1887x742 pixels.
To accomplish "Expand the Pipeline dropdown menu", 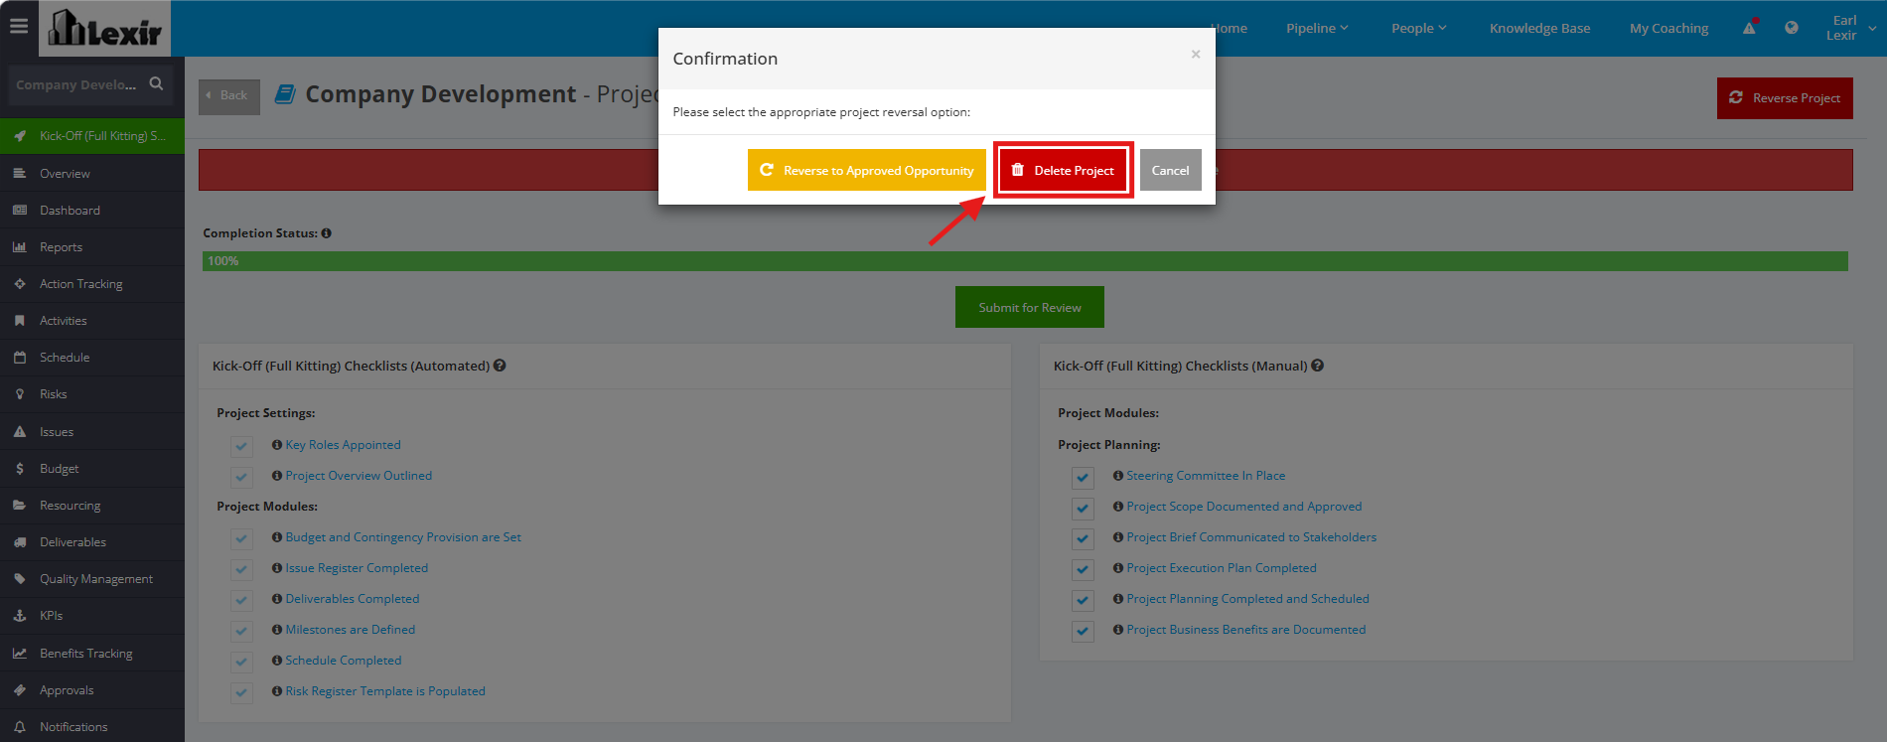I will click(x=1317, y=28).
